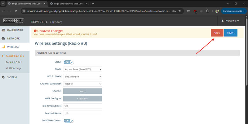Toggle the 20/40MHz Coexist switch
The height and width of the screenshot is (124, 248).
click(69, 121)
